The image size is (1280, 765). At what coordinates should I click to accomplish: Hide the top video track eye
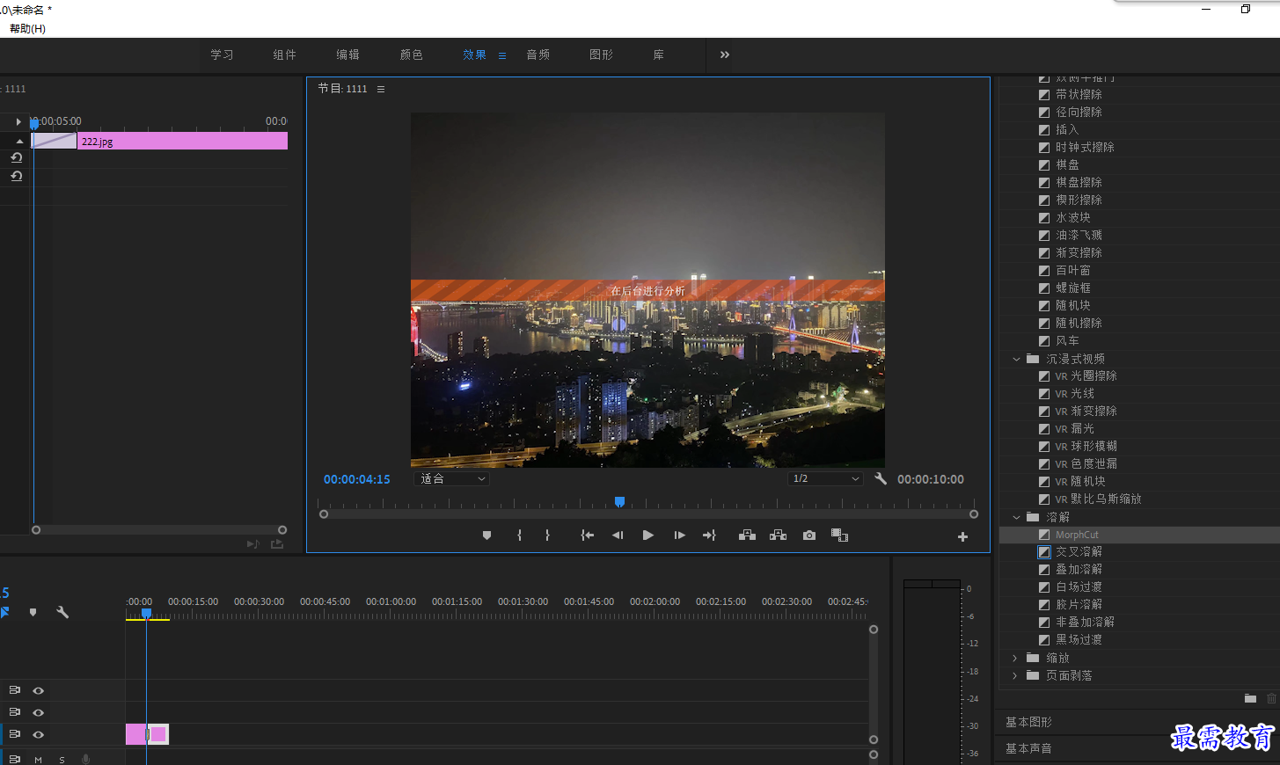(38, 690)
